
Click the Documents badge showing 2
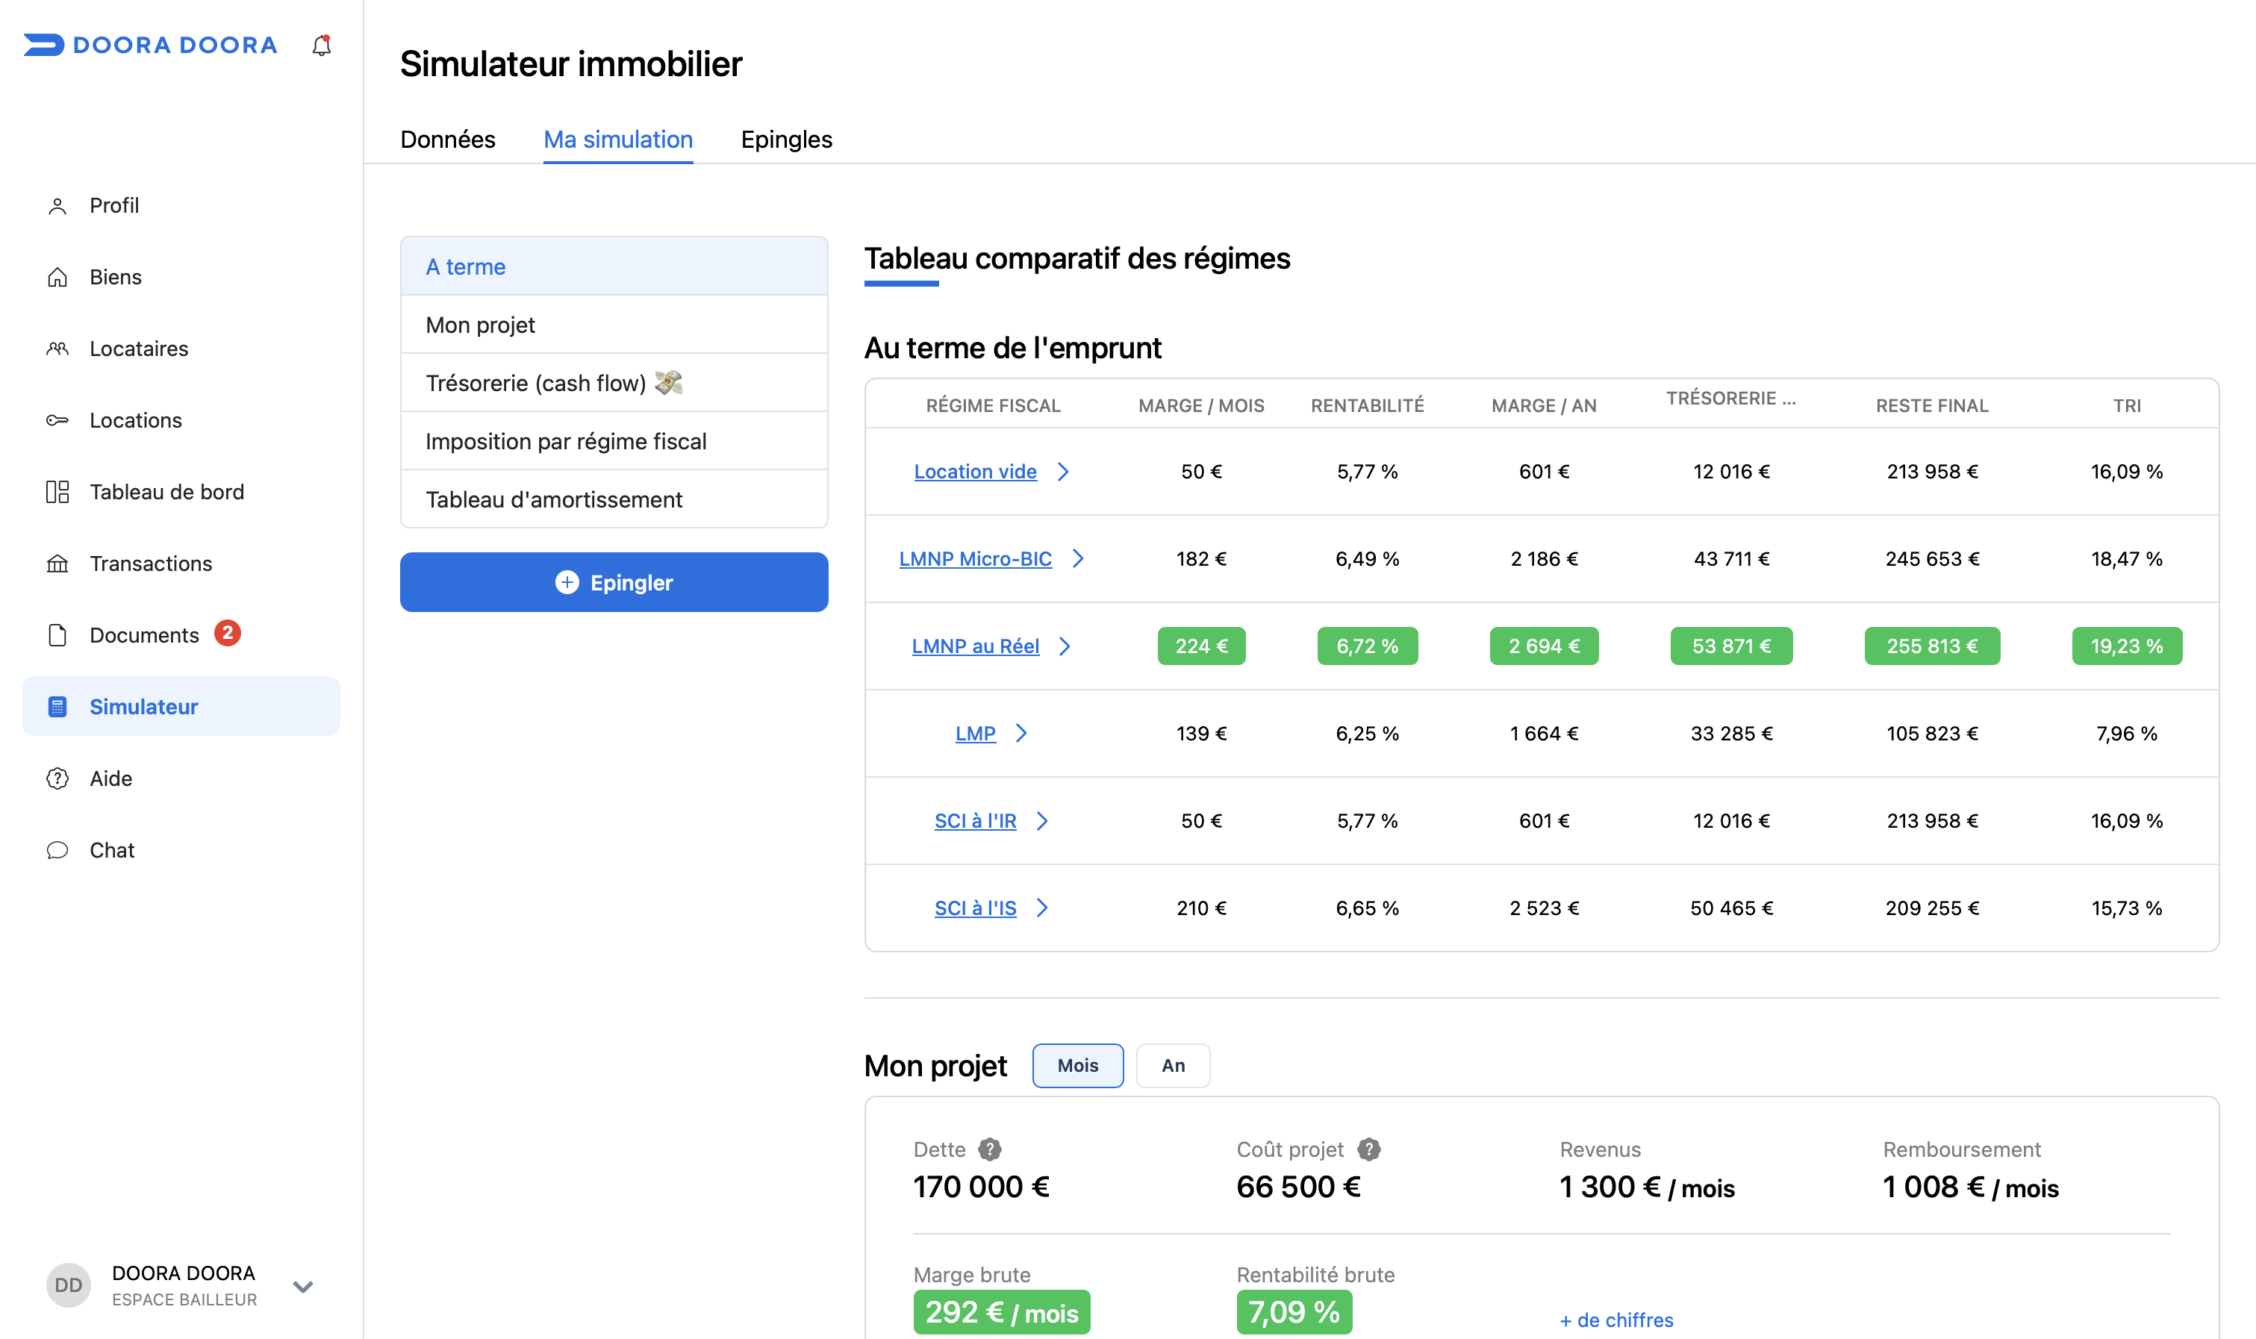click(x=228, y=634)
